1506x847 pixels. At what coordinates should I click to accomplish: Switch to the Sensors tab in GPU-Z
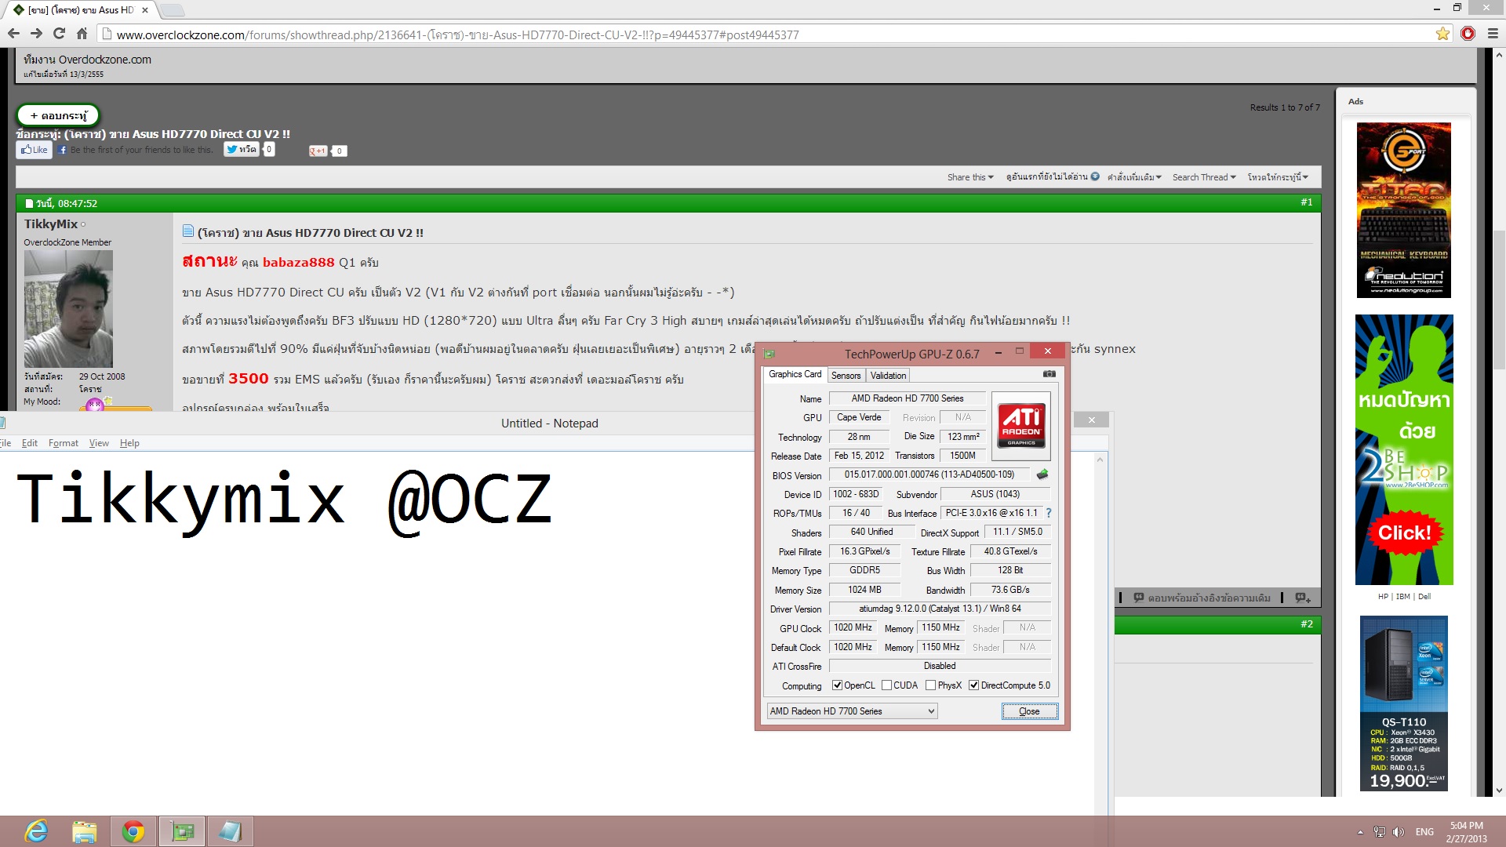pos(846,376)
